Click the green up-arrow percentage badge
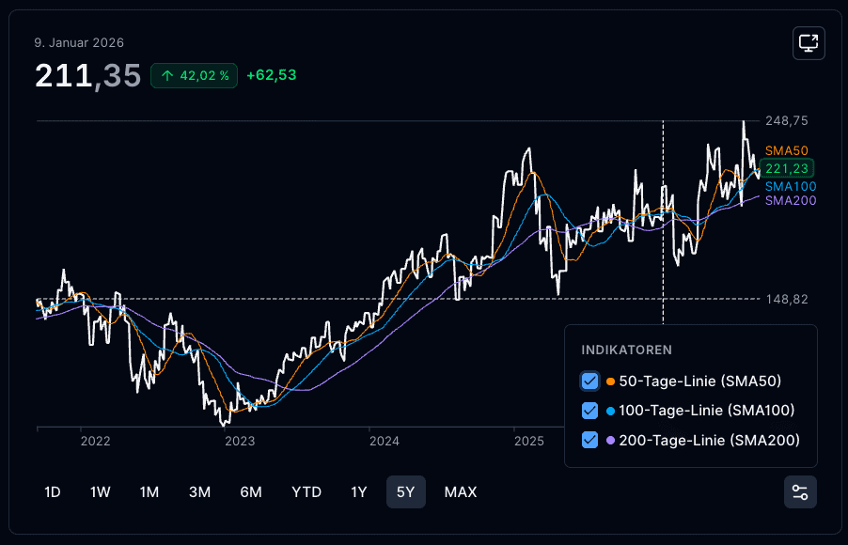Image resolution: width=848 pixels, height=545 pixels. click(x=195, y=75)
